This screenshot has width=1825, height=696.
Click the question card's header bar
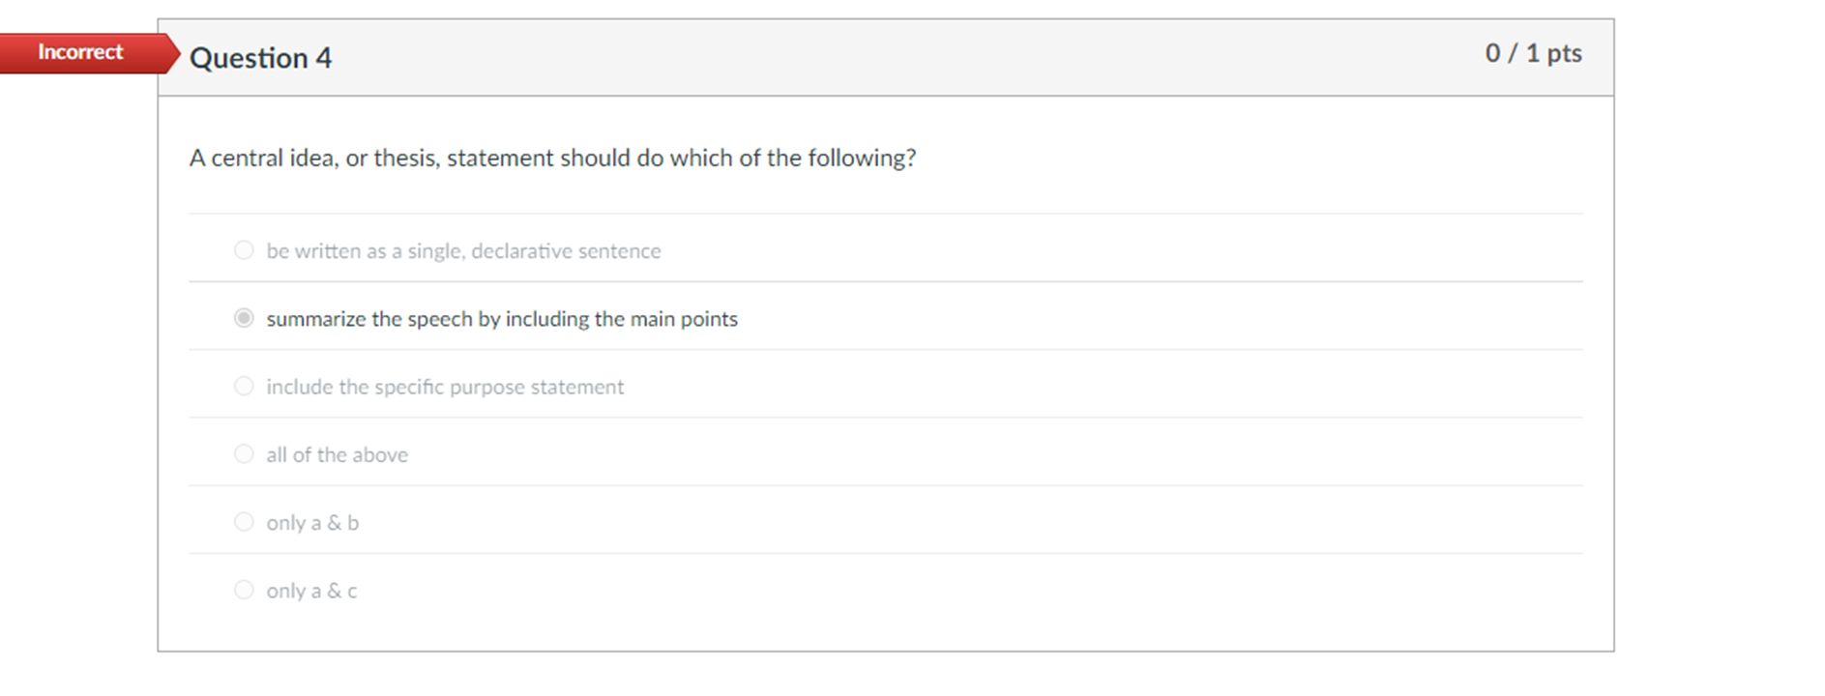pyautogui.click(x=870, y=56)
